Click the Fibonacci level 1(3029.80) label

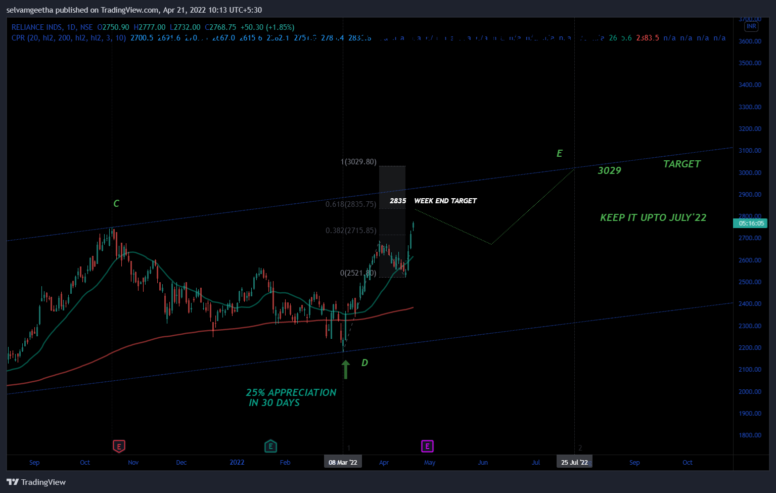[x=358, y=162]
